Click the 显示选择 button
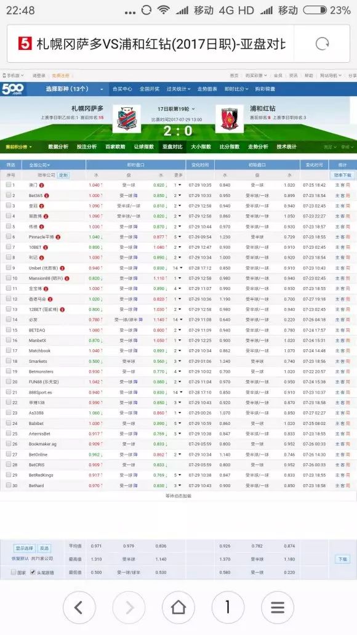Image resolution: width=357 pixels, height=635 pixels. point(24,548)
